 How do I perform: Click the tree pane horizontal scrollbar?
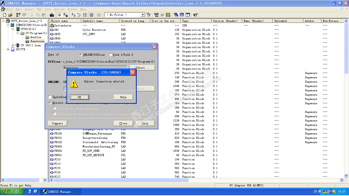click(x=24, y=180)
